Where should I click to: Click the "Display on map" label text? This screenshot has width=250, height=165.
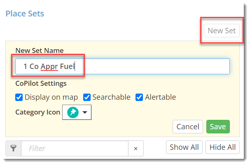point(51,97)
